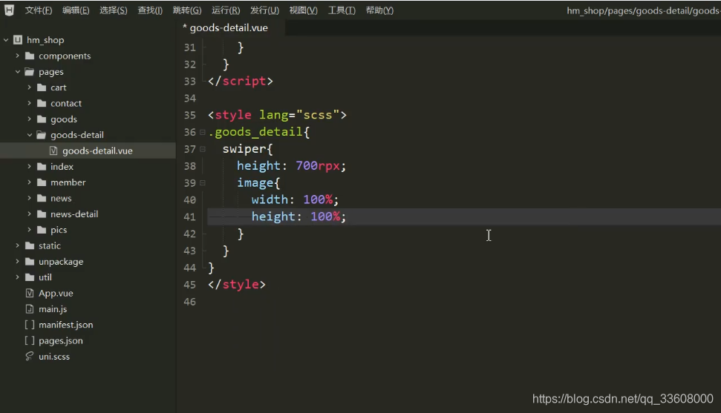The width and height of the screenshot is (721, 413).
Task: Collapse the pages folder chevron
Action: tap(18, 72)
